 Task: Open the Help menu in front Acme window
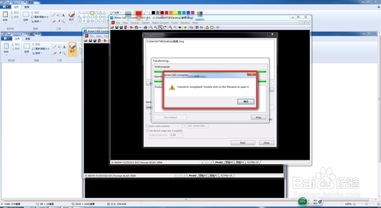tap(195, 22)
